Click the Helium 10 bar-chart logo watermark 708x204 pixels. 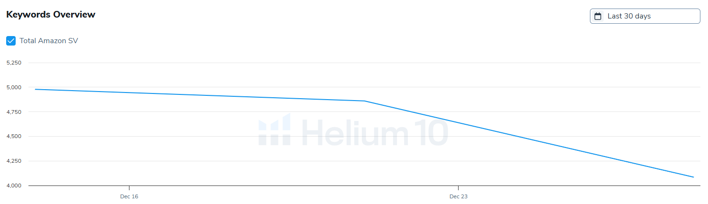pyautogui.click(x=275, y=130)
